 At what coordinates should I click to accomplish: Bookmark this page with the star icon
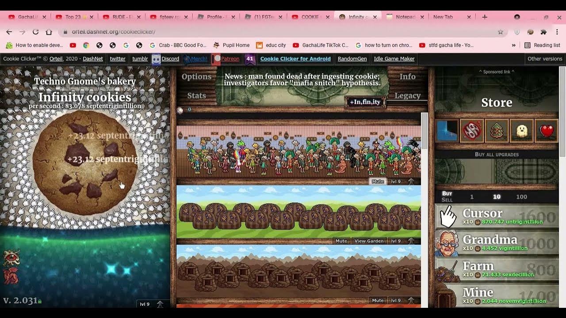[x=501, y=32]
